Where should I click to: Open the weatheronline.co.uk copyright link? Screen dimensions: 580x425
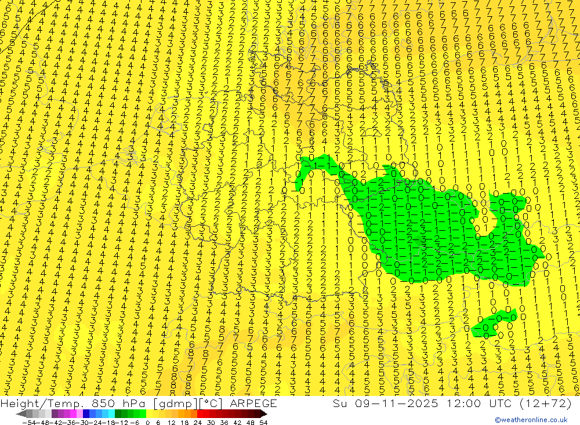tap(531, 420)
